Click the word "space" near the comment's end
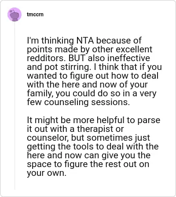176x197 pixels. [39, 164]
